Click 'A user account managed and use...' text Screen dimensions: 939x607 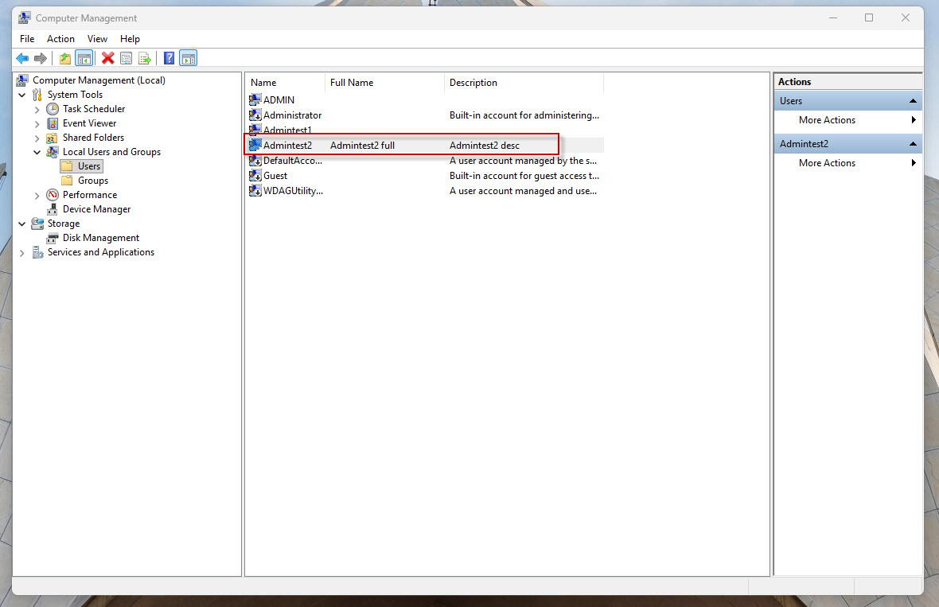(x=523, y=190)
